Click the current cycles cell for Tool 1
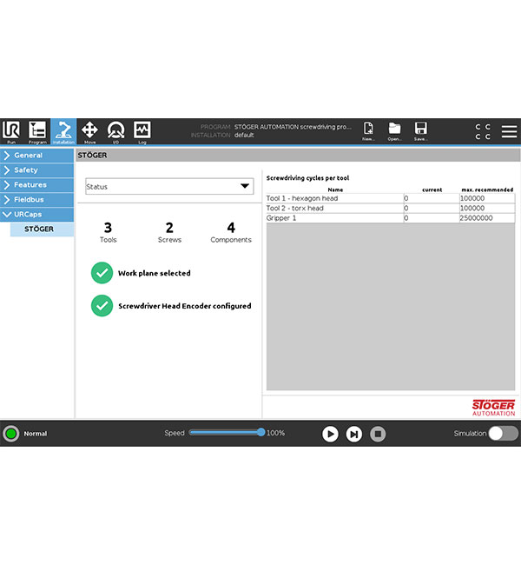The image size is (521, 565). pyautogui.click(x=432, y=198)
